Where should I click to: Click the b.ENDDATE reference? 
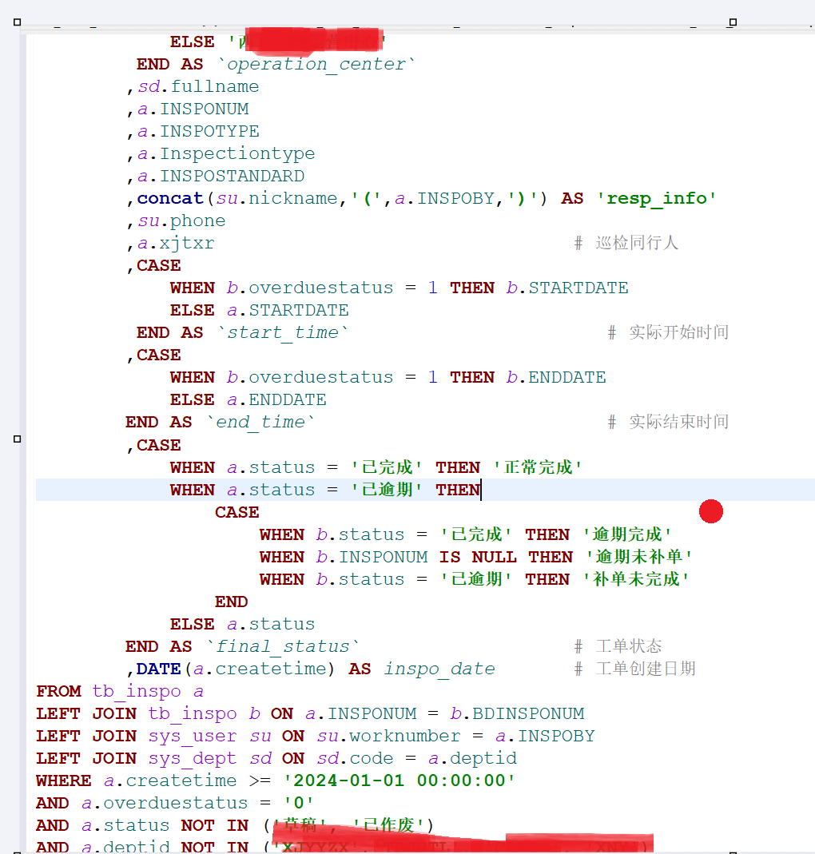pyautogui.click(x=556, y=377)
